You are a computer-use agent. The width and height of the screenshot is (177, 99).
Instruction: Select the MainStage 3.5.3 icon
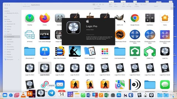(105, 84)
